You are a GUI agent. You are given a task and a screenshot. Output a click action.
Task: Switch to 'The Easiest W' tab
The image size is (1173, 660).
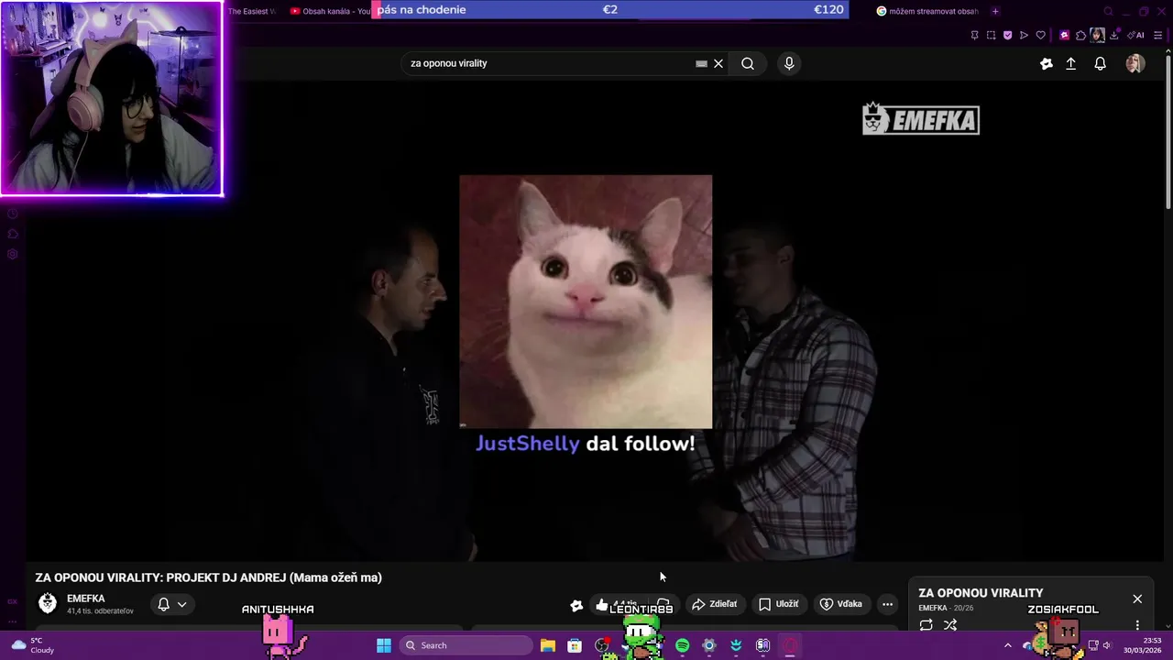pos(251,11)
